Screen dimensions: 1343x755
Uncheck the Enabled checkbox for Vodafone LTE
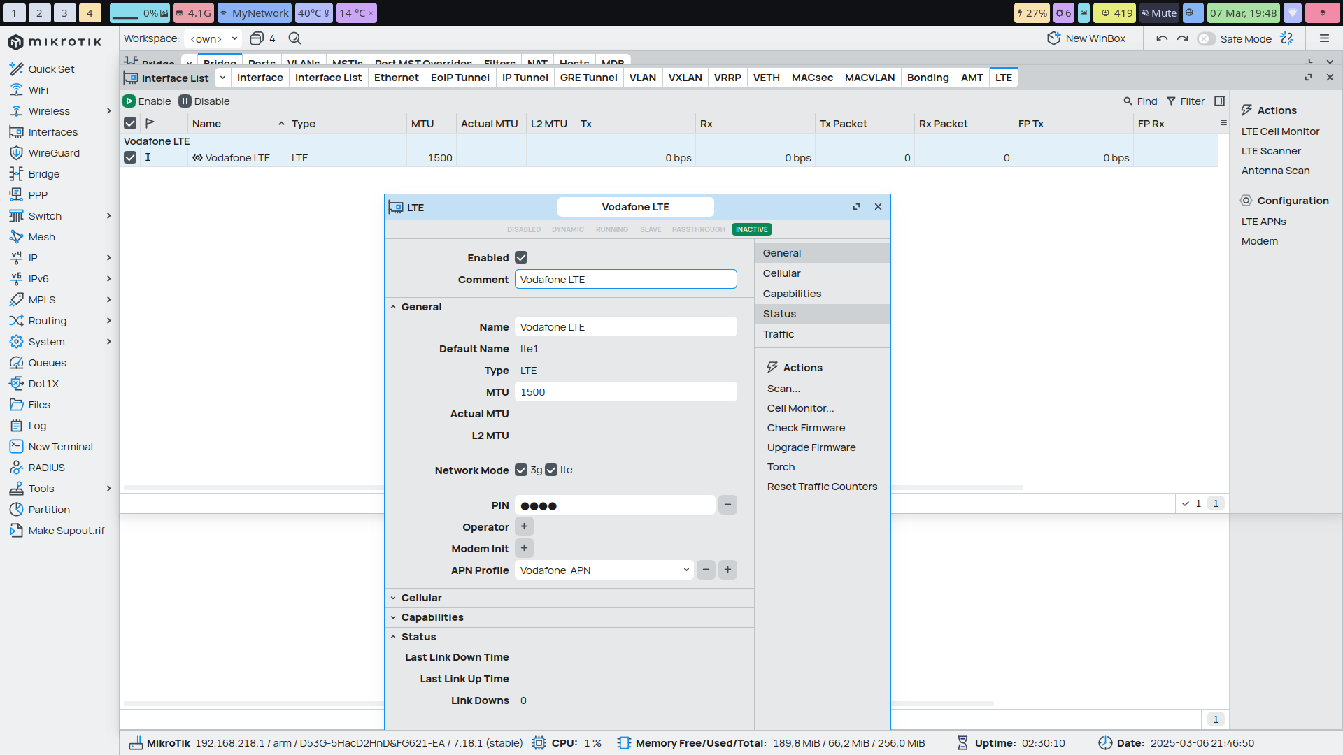coord(520,257)
